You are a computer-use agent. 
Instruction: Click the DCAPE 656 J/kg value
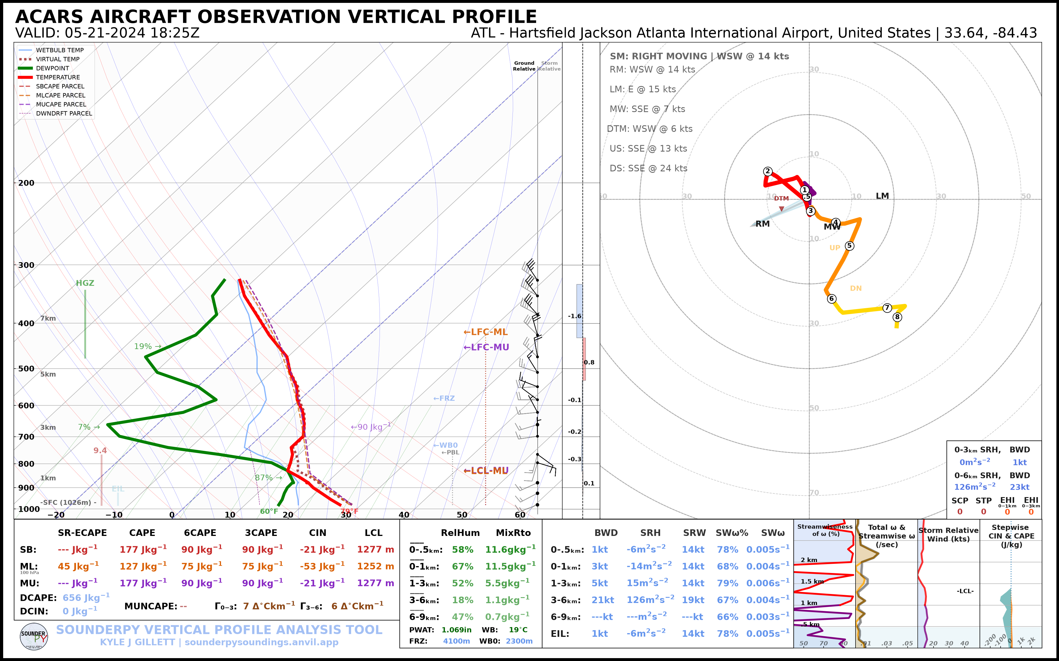click(x=86, y=597)
